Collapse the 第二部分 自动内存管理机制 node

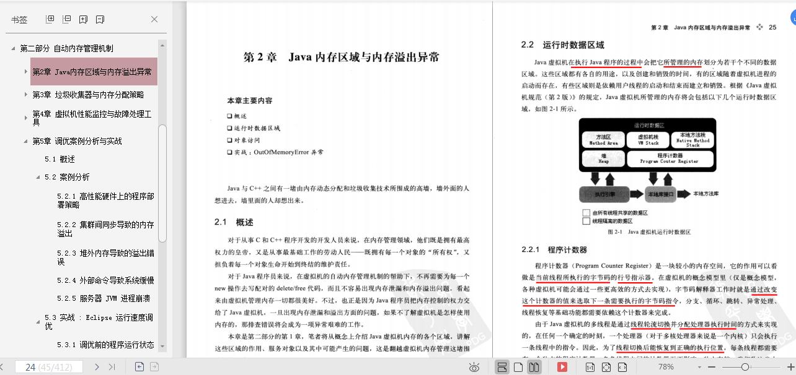pyautogui.click(x=13, y=48)
